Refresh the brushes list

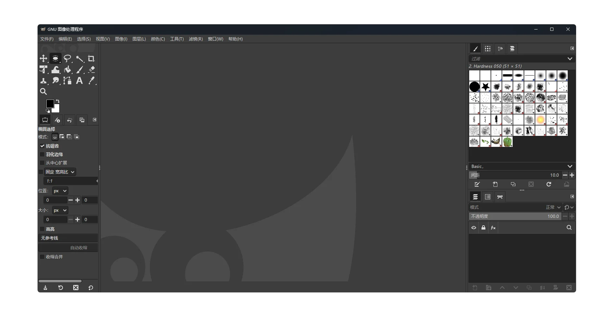pyautogui.click(x=549, y=184)
